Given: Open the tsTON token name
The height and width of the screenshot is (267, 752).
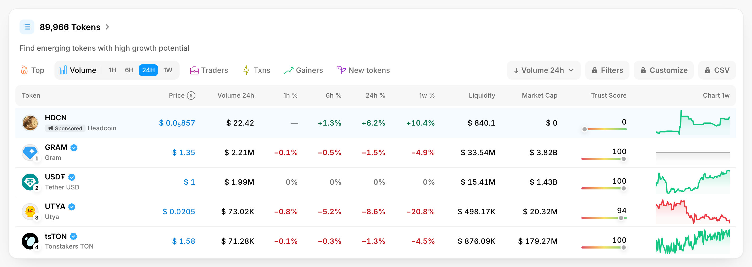Looking at the screenshot, I should (56, 236).
